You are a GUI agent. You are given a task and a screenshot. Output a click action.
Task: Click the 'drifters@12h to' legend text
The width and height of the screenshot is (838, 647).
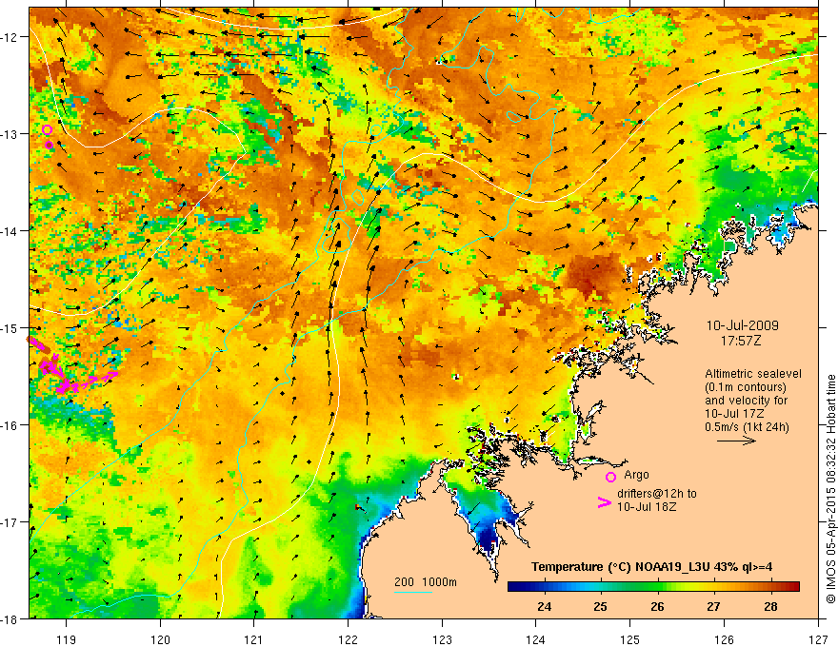(x=657, y=494)
